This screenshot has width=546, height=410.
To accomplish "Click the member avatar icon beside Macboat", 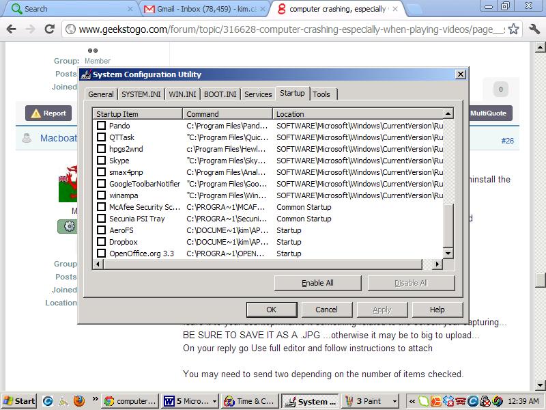I will click(27, 138).
